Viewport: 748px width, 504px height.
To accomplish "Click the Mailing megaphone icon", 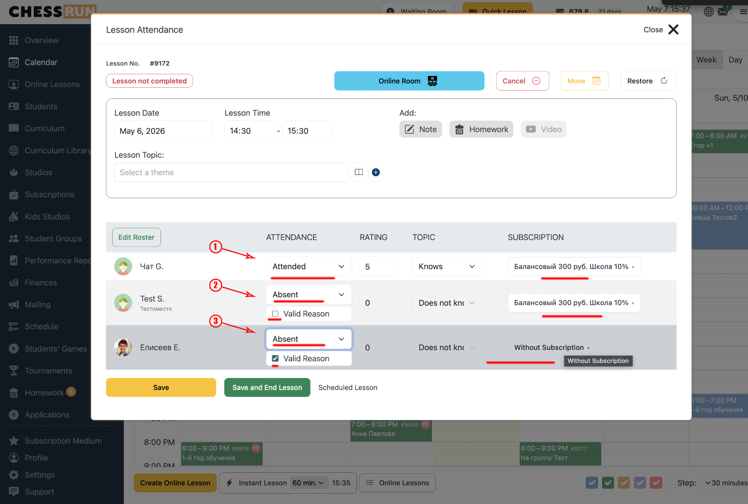I will pos(14,305).
